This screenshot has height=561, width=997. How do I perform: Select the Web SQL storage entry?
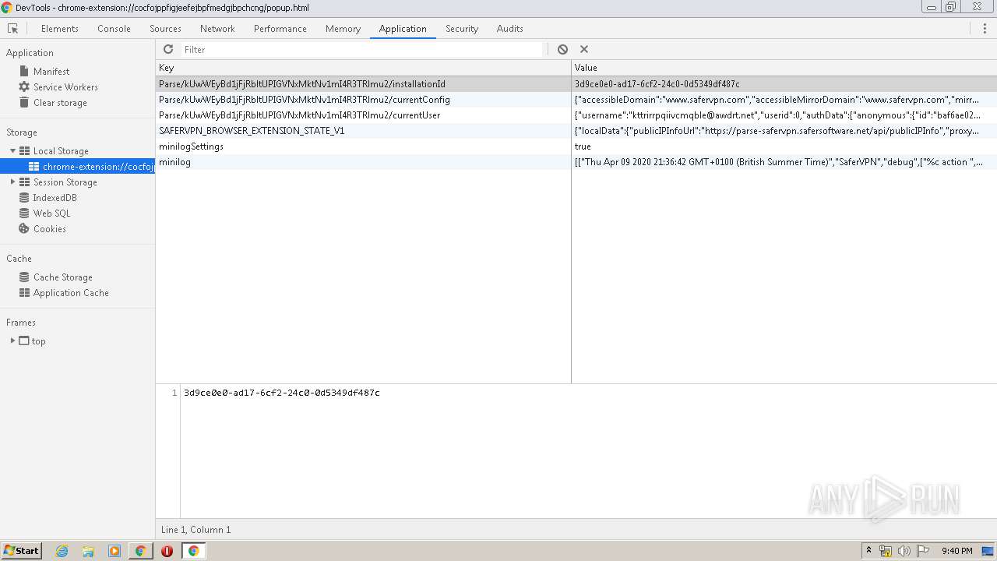pos(51,213)
